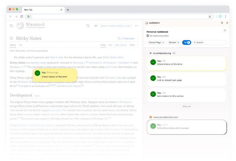Open the Wikipedia hamburger main menu
The image size is (236, 161).
[11, 26]
